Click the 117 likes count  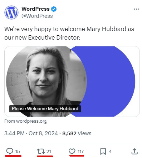click(x=80, y=152)
